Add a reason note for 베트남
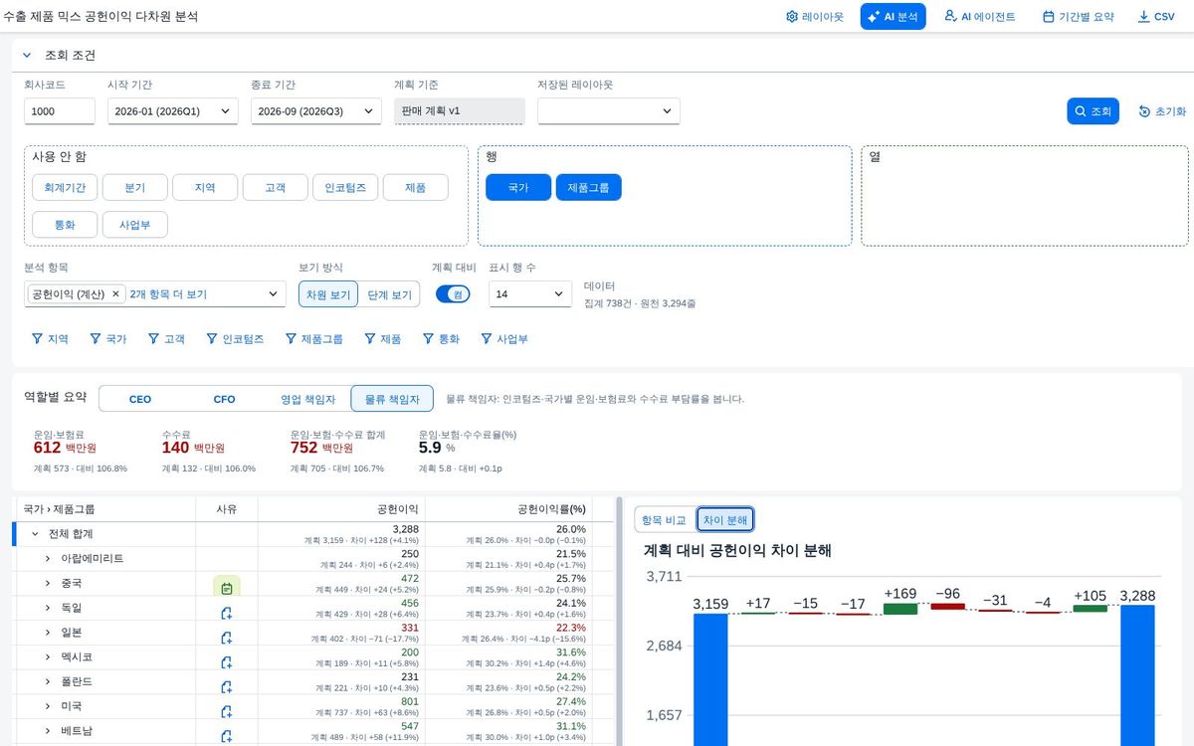The width and height of the screenshot is (1194, 746). click(x=227, y=736)
